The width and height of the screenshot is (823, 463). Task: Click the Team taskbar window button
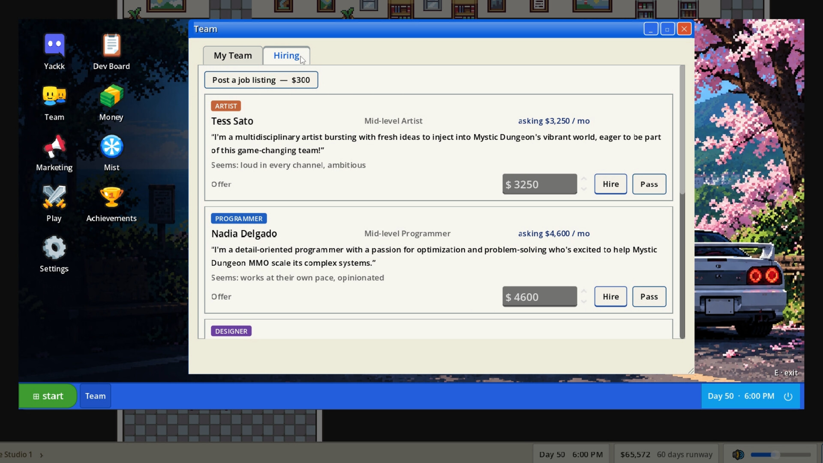tap(95, 396)
